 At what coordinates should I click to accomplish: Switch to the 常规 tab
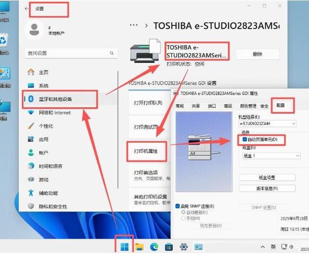180,106
